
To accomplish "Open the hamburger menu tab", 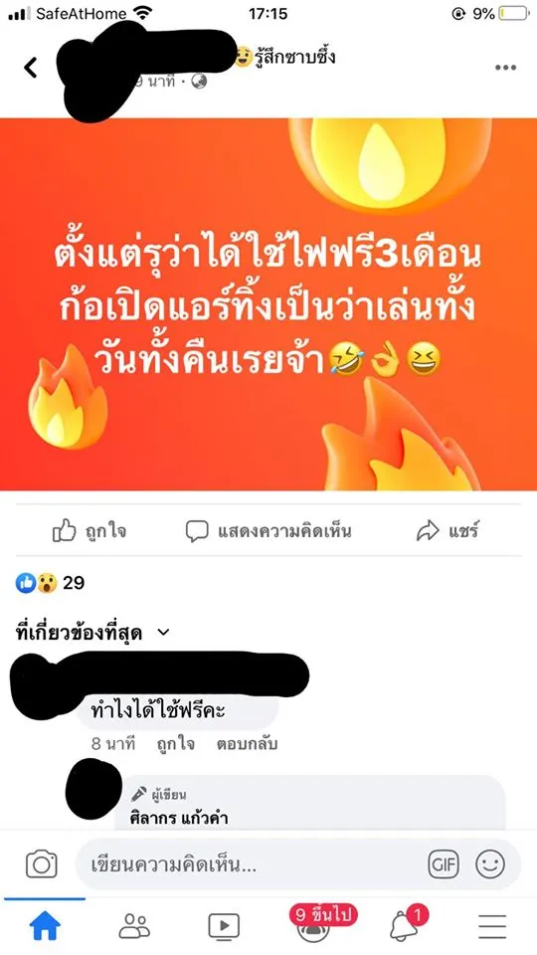I will [x=492, y=927].
